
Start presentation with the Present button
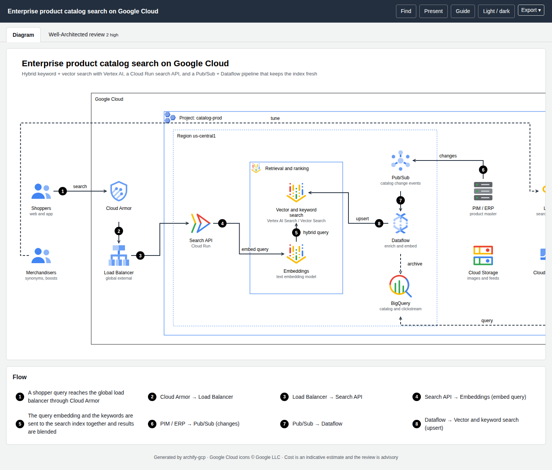[x=434, y=11]
